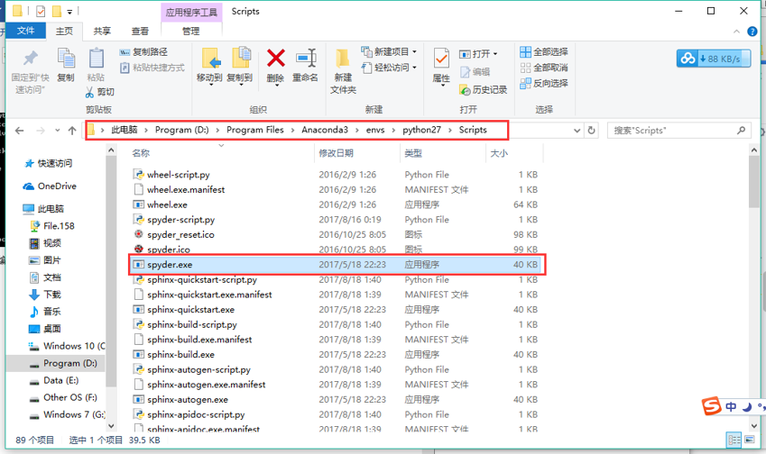Click Program (D:) in the breadcrumb
Image resolution: width=766 pixels, height=454 pixels.
(181, 130)
